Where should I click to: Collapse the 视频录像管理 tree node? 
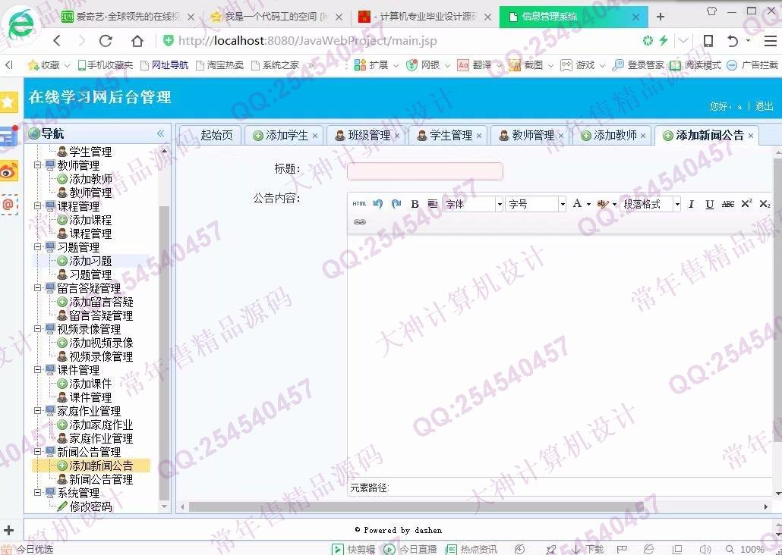[x=37, y=329]
